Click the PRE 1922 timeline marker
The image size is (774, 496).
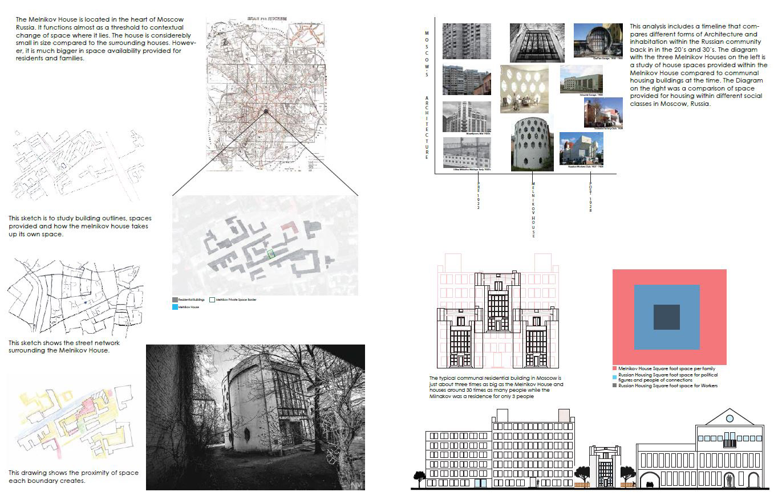tap(478, 196)
